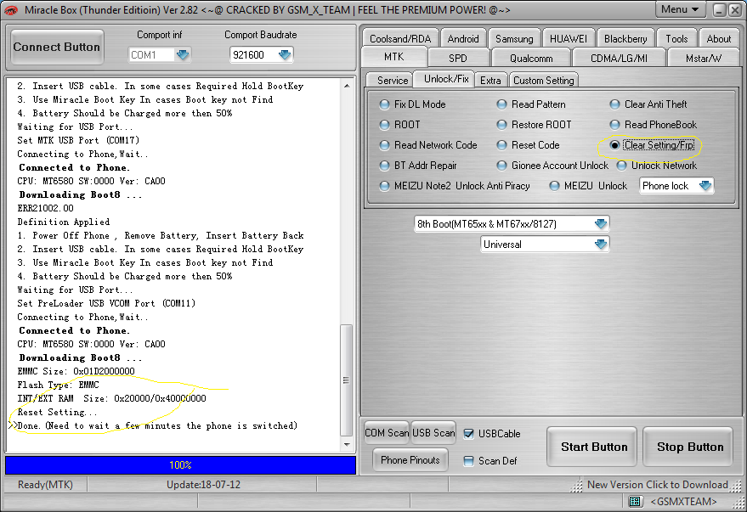Open the About tab
This screenshot has height=512, width=747.
point(718,38)
